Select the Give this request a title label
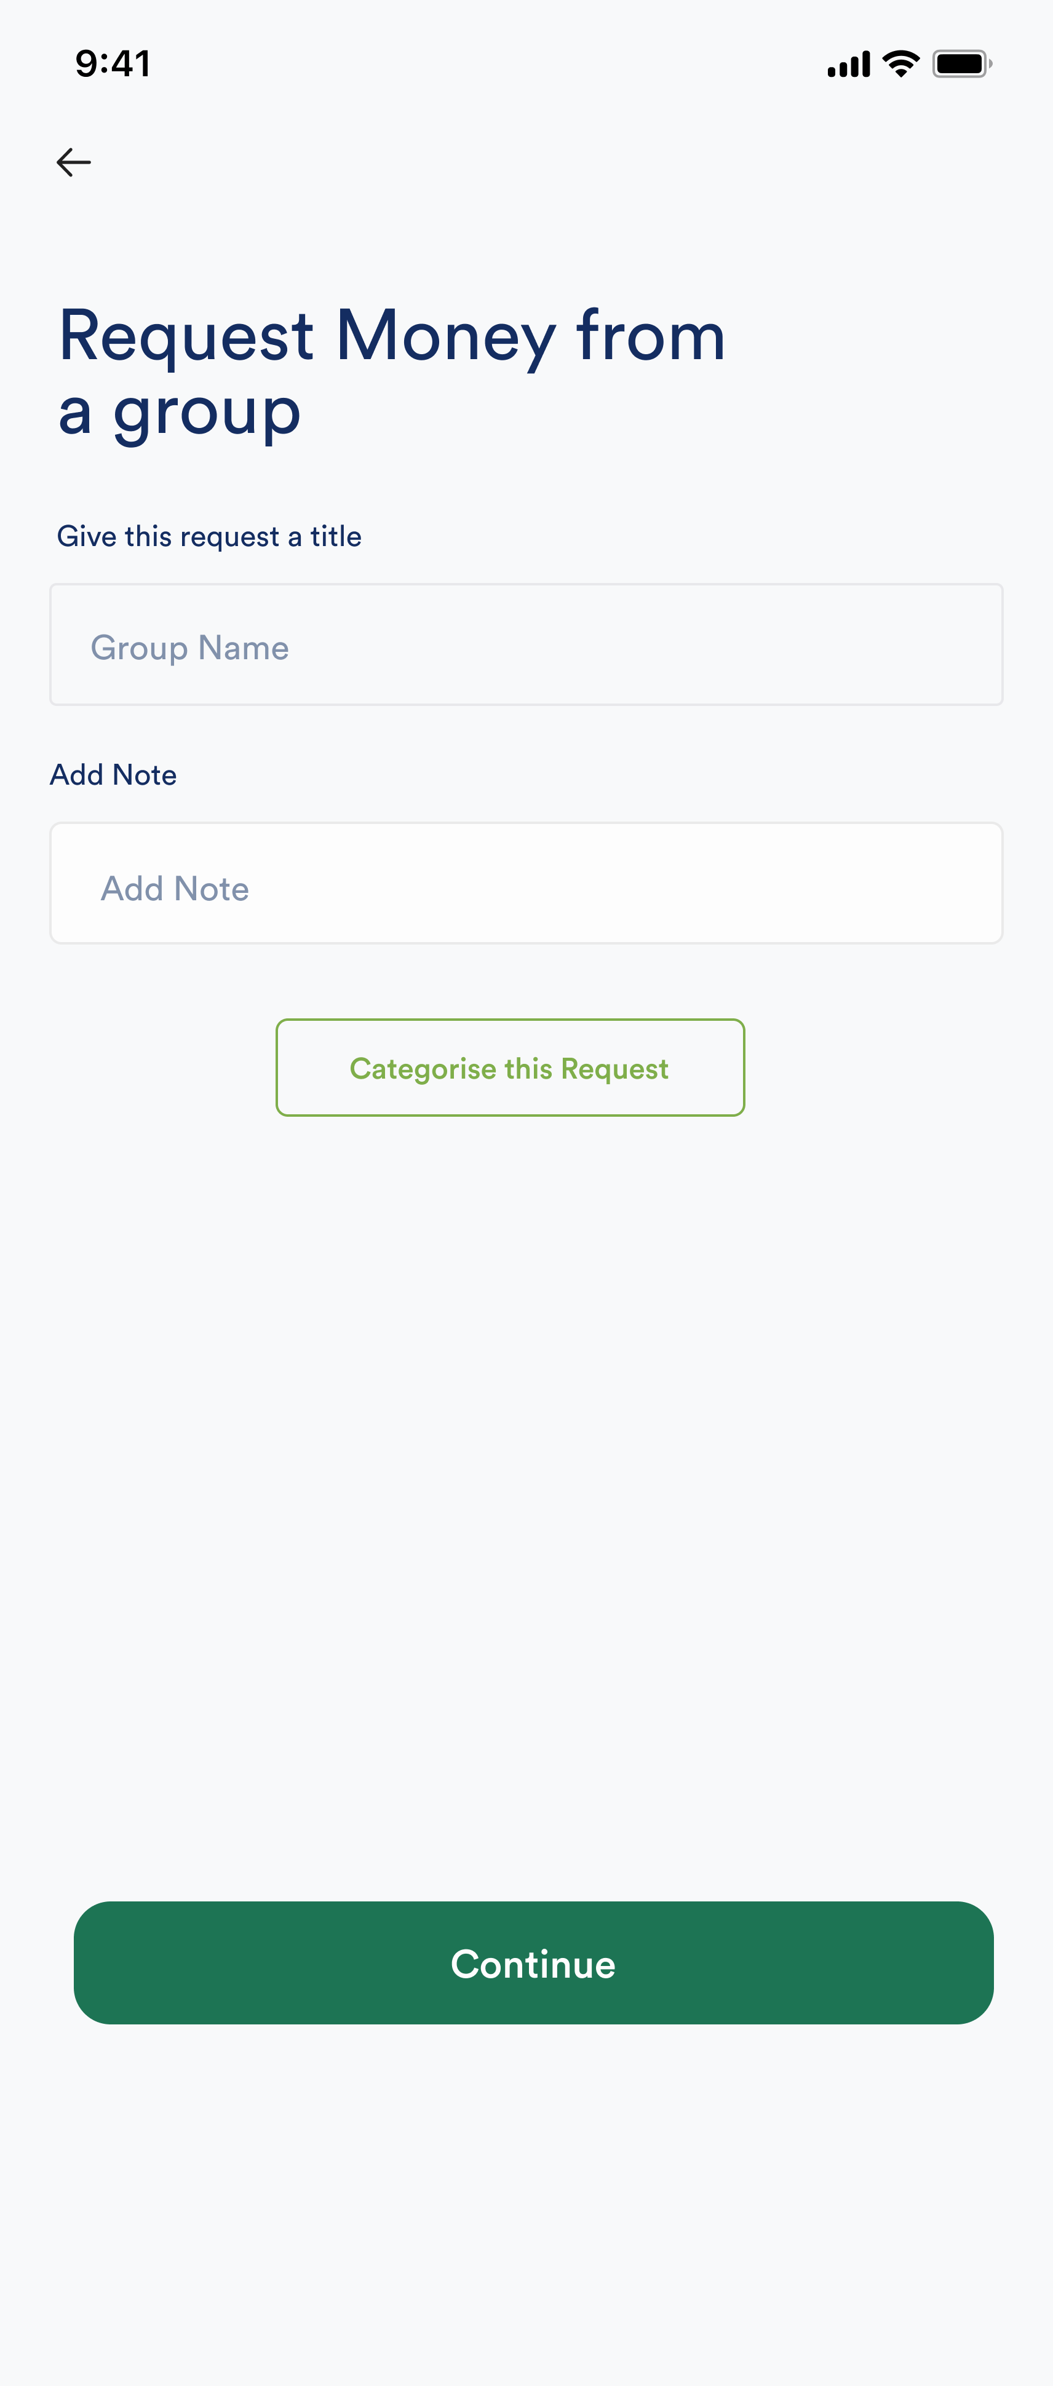Screen dimensions: 1053x2386 (209, 536)
